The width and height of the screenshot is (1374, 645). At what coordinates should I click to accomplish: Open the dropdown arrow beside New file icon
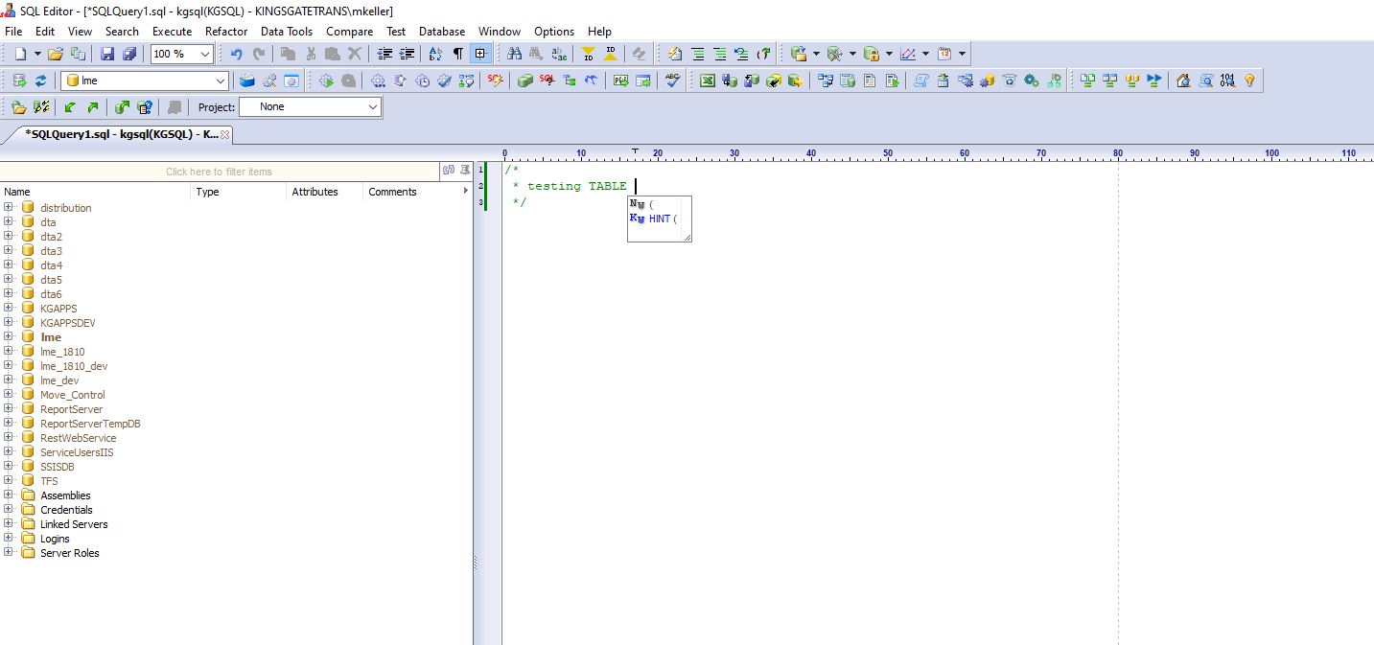(37, 55)
